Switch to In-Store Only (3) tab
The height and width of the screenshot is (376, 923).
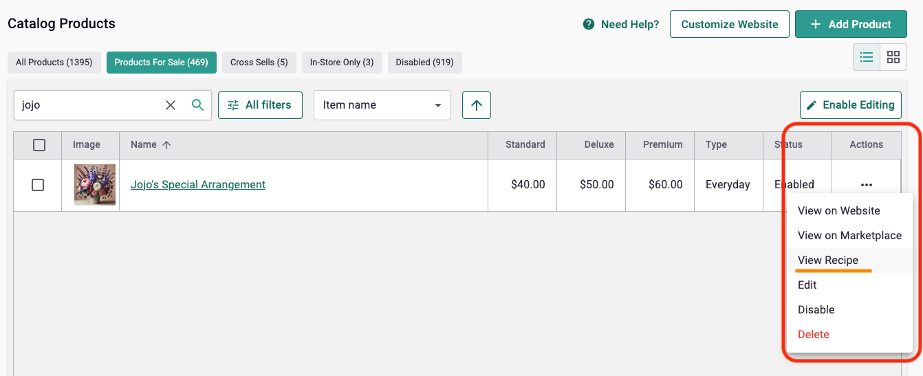(342, 62)
